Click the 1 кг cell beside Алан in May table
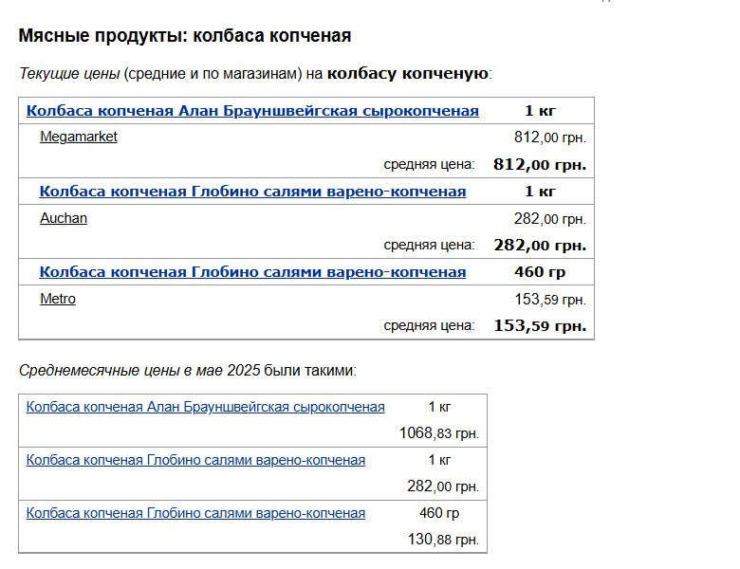Screen dimensions: 740x569 pyautogui.click(x=439, y=407)
